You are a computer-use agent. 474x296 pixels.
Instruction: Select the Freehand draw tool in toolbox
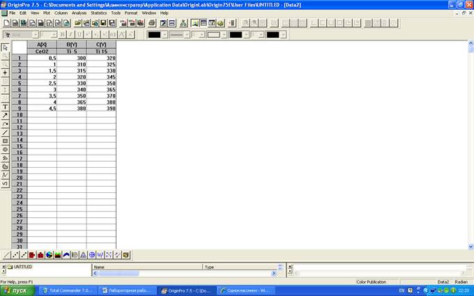pos(5,184)
